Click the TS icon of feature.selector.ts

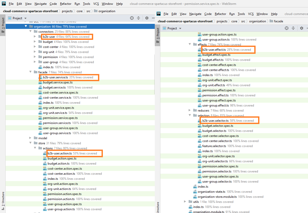(200, 146)
